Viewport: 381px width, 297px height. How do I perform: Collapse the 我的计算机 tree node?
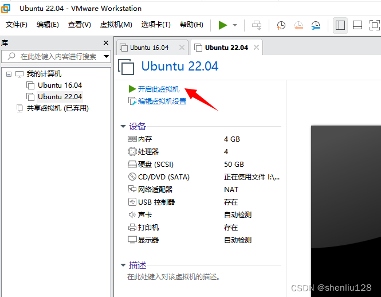[x=9, y=74]
